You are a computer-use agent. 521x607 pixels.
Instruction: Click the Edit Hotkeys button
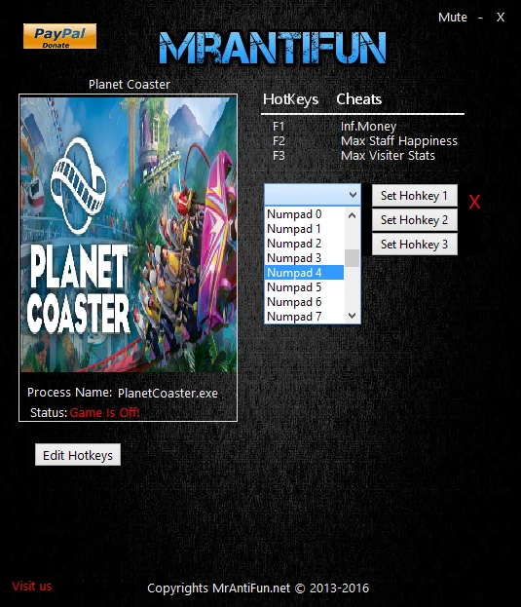coord(78,455)
